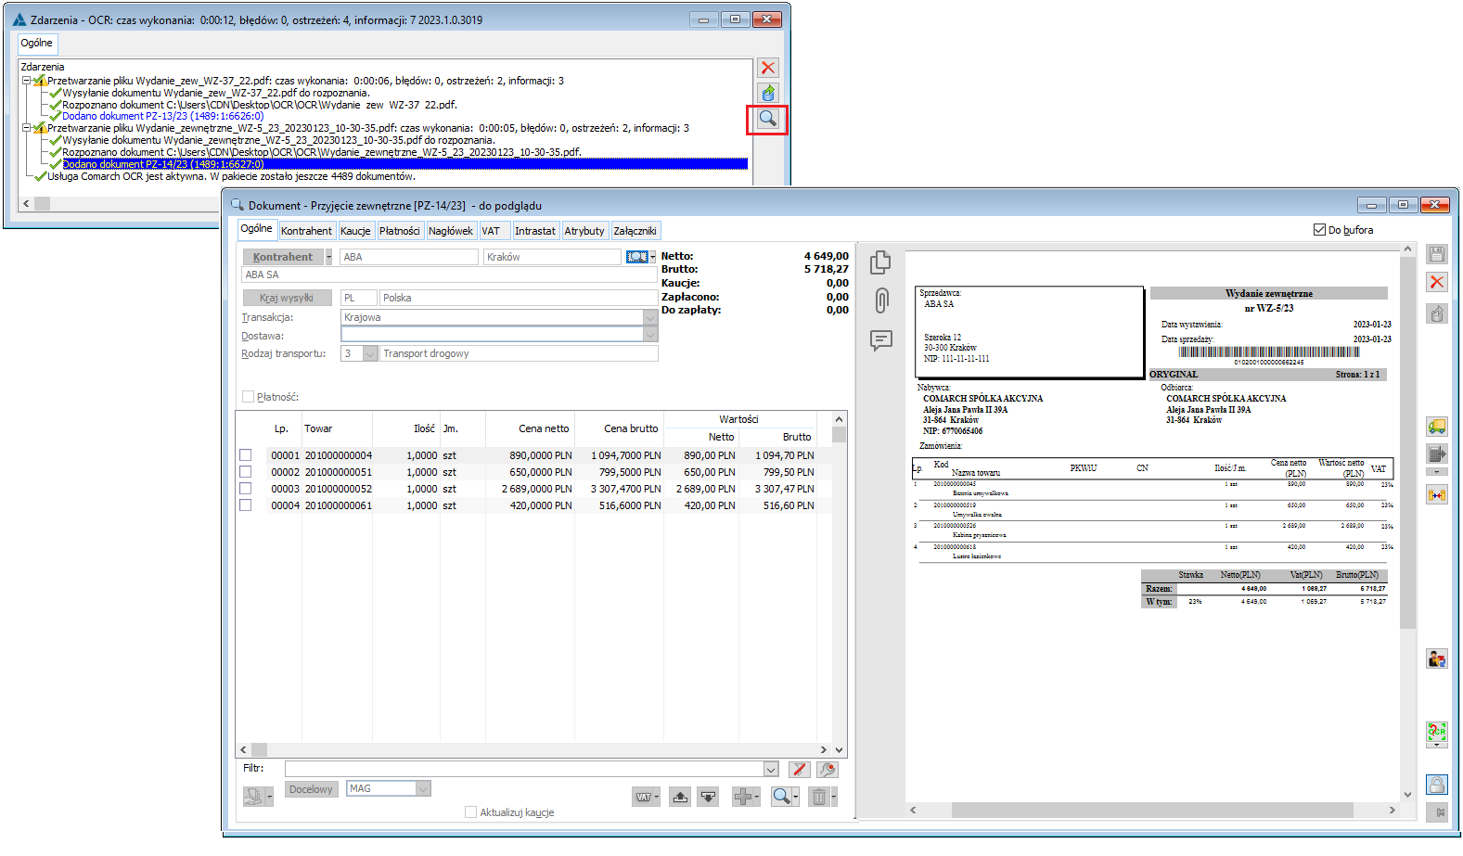Image resolution: width=1463 pixels, height=856 pixels.
Task: Switch to the Kontrahent tab
Action: click(306, 231)
